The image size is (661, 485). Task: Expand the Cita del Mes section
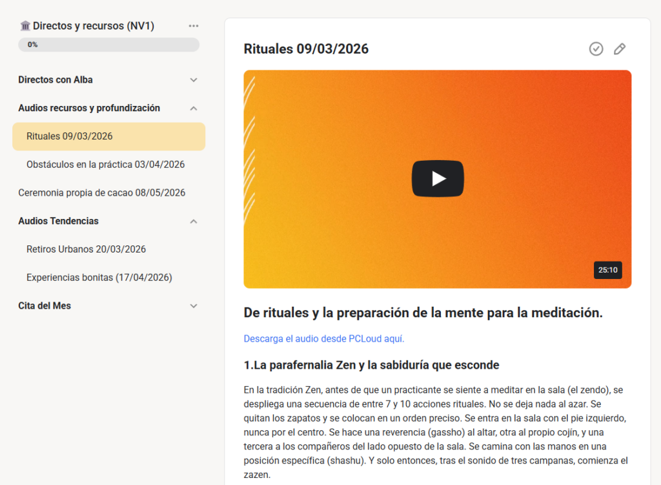tap(194, 305)
